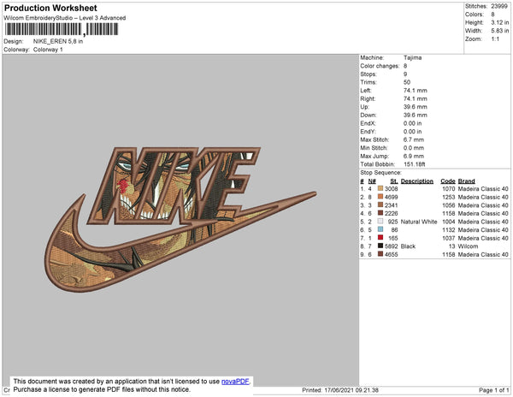513x397 pixels.
Task: Click the code 1253 cell
Action: 449,197
